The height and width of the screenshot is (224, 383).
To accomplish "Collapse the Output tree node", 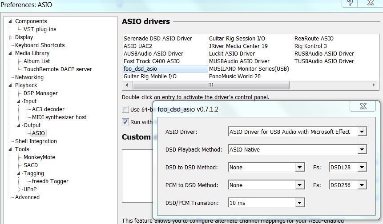I will tap(19, 125).
